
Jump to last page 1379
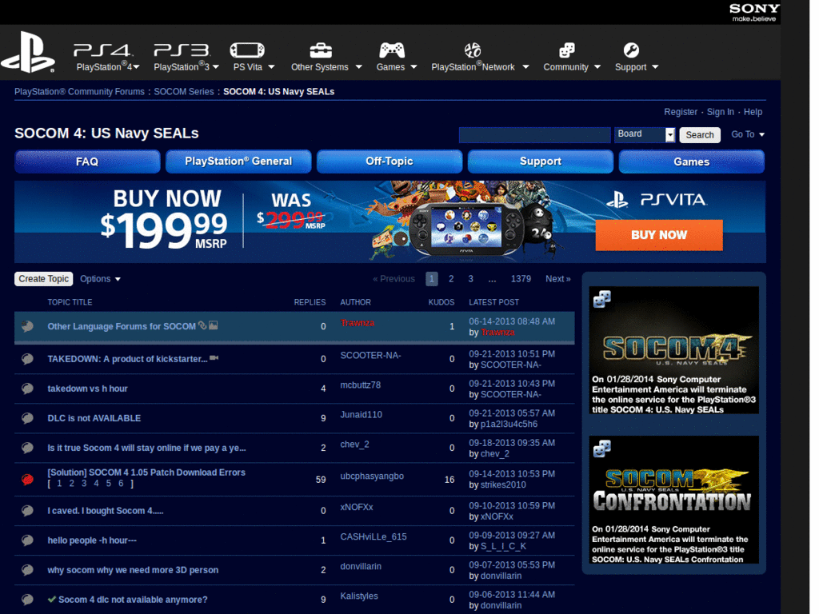(x=521, y=279)
